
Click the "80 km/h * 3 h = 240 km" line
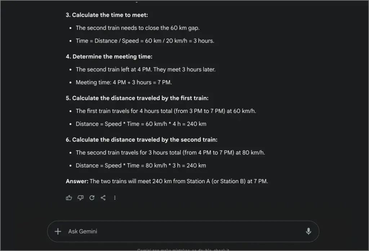141,166
